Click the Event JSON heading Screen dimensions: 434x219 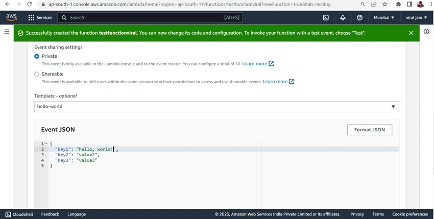(58, 130)
